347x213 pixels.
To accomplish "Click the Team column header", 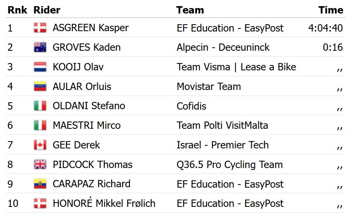I will coord(190,10).
